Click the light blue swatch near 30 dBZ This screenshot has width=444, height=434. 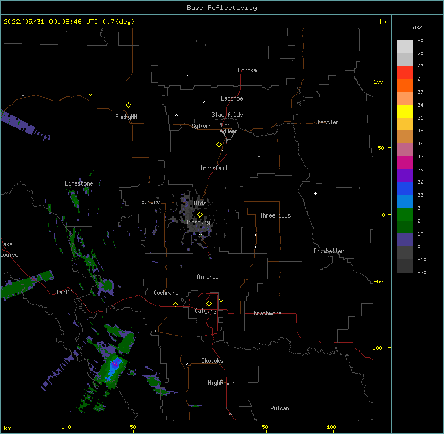click(x=405, y=201)
